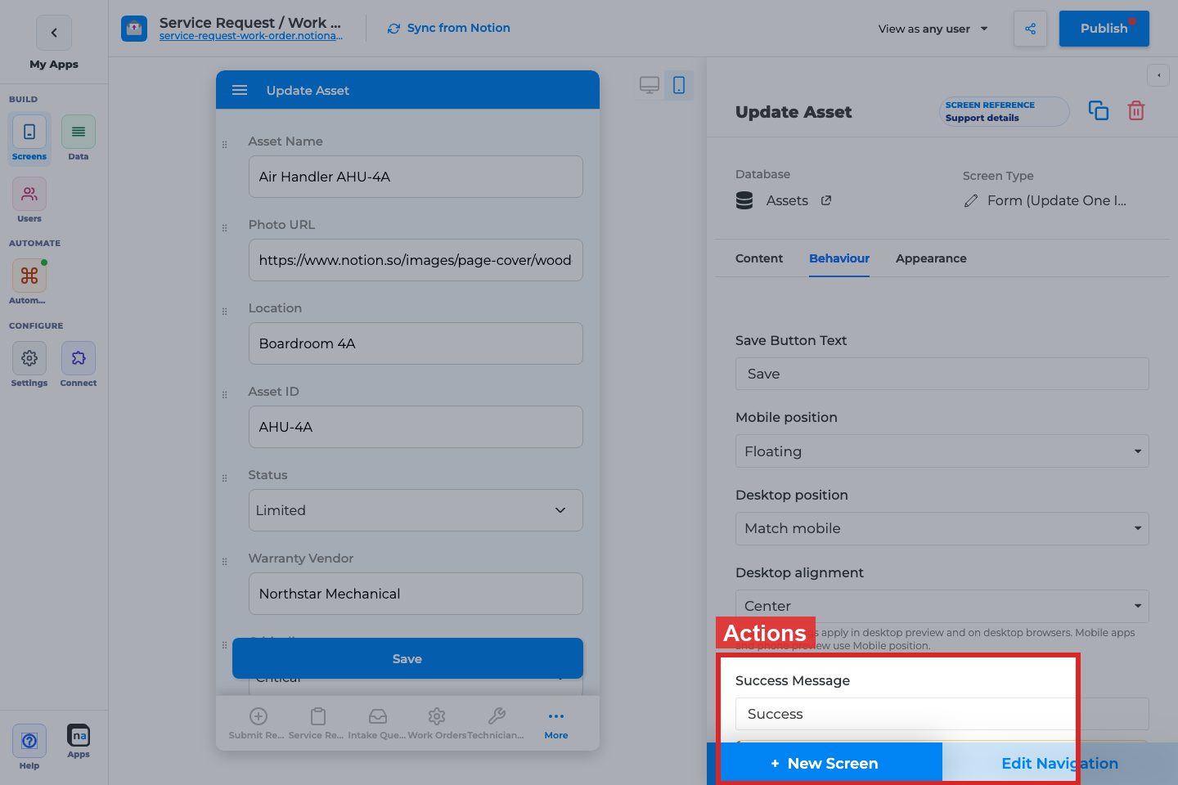Click the blue Save button in preview
This screenshot has width=1178, height=785.
407,658
